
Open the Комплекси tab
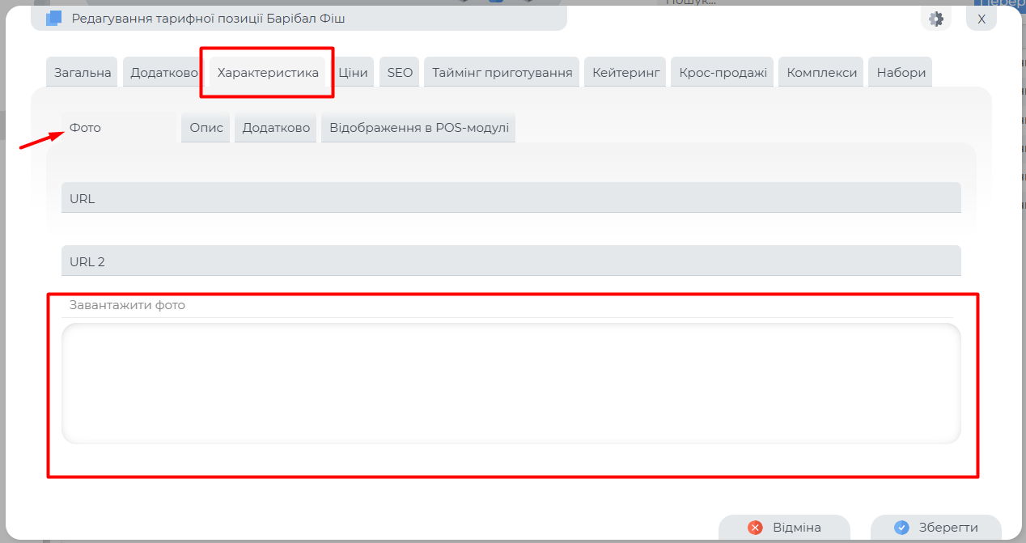821,72
